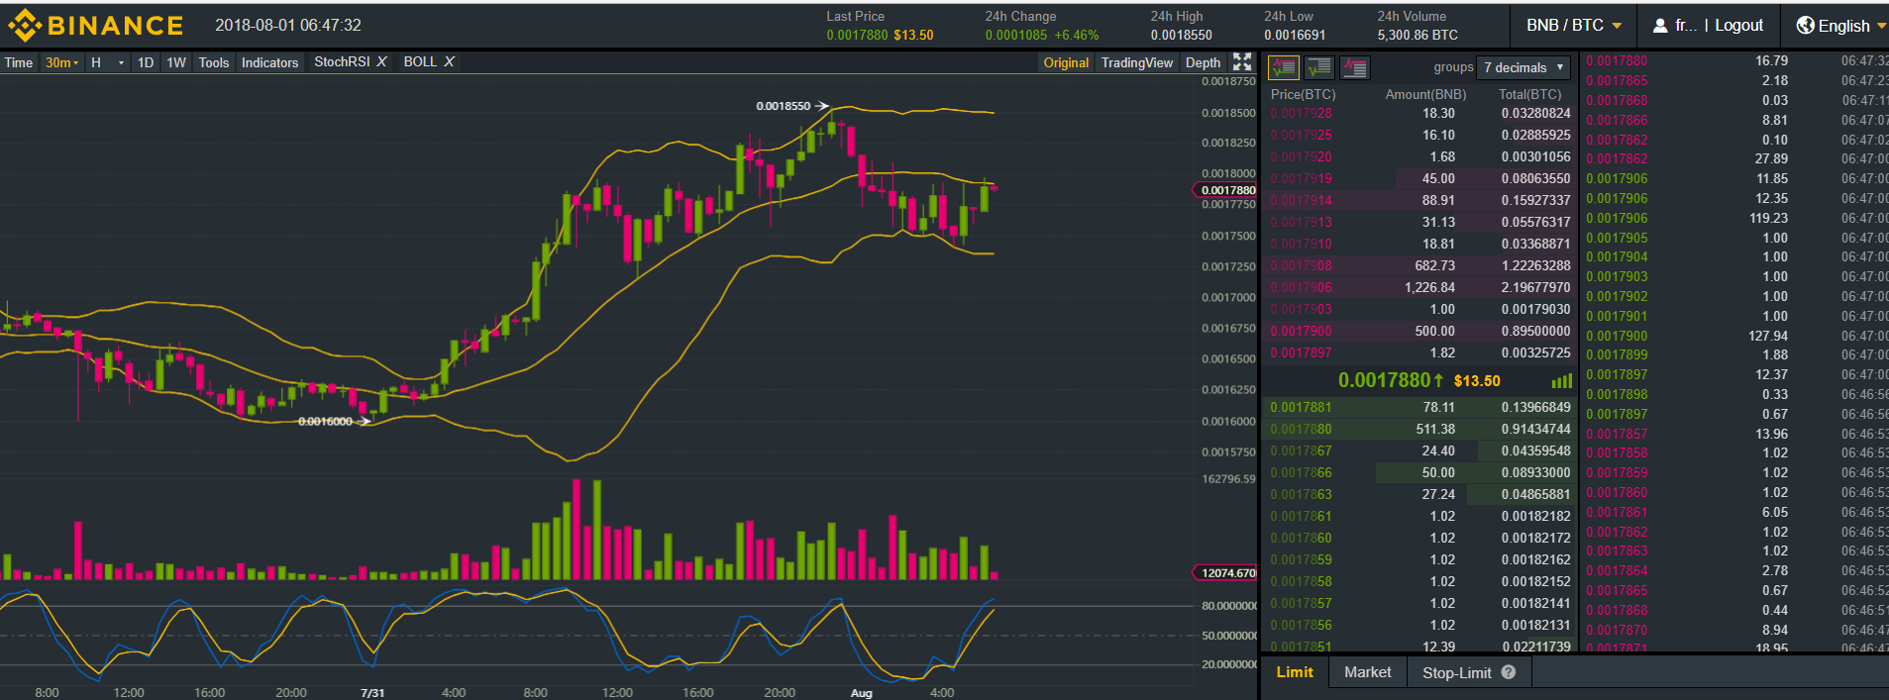
Task: Click buy order price 0.0017851
Action: point(1301,647)
